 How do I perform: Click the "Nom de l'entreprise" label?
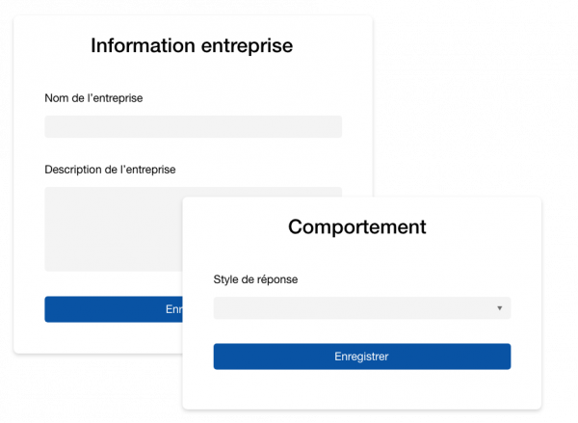pyautogui.click(x=93, y=98)
